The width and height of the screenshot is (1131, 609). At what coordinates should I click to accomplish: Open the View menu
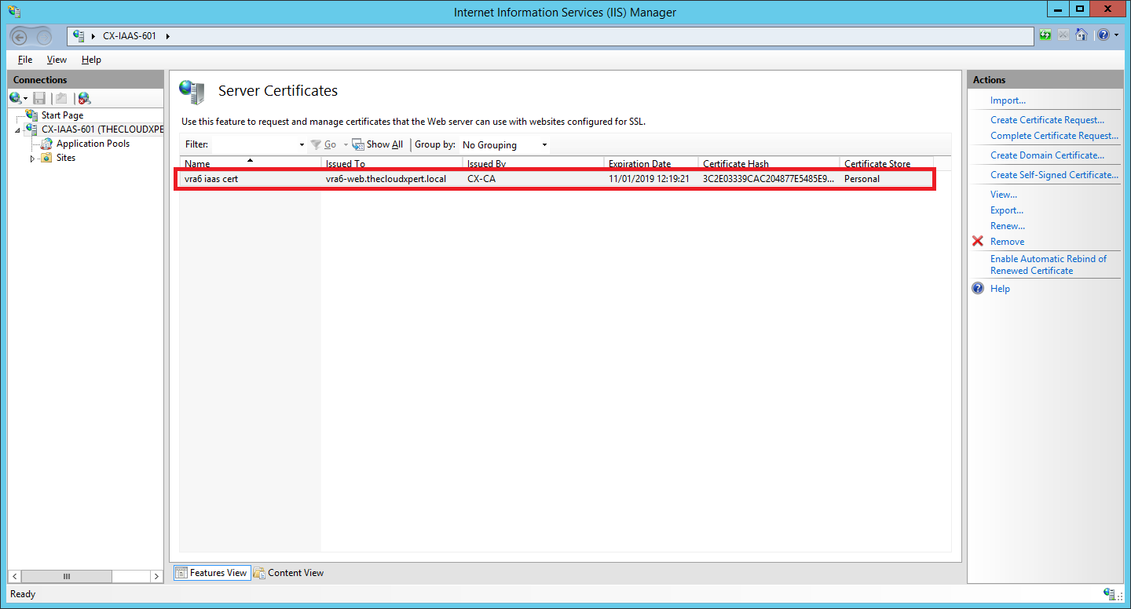57,60
